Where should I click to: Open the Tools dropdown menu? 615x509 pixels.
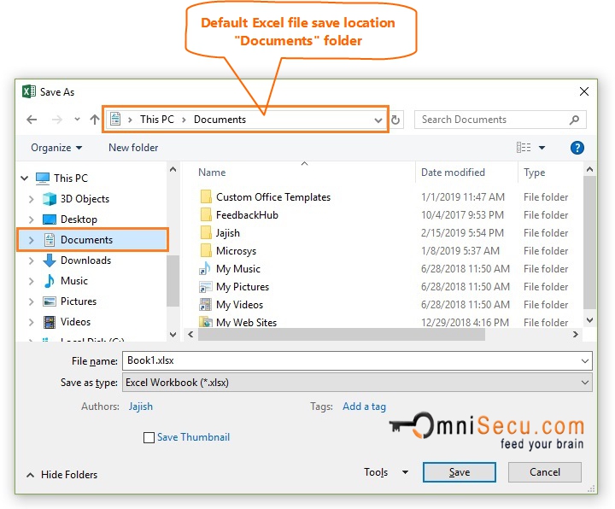tap(386, 472)
